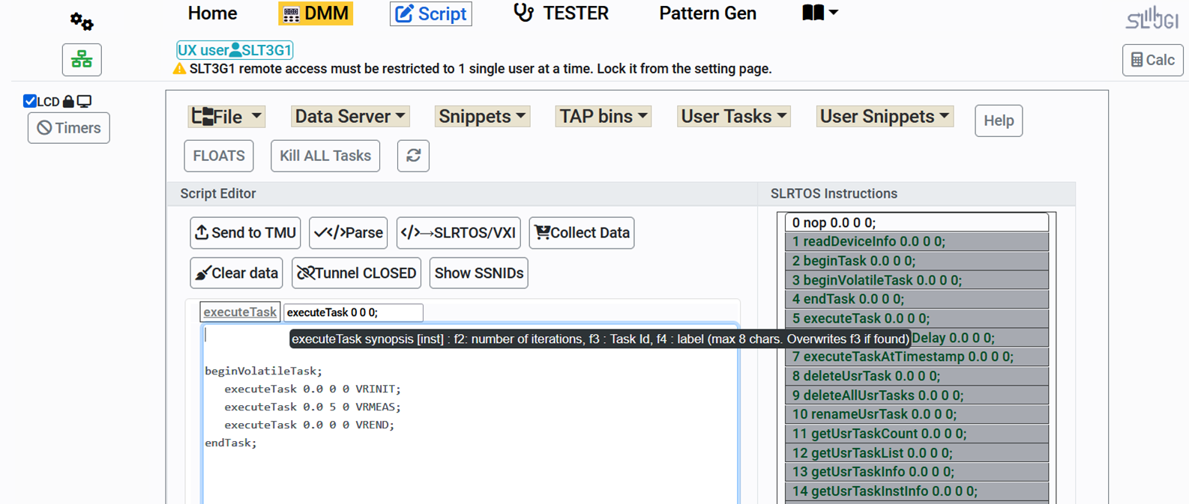Click the green network topology icon

82,60
